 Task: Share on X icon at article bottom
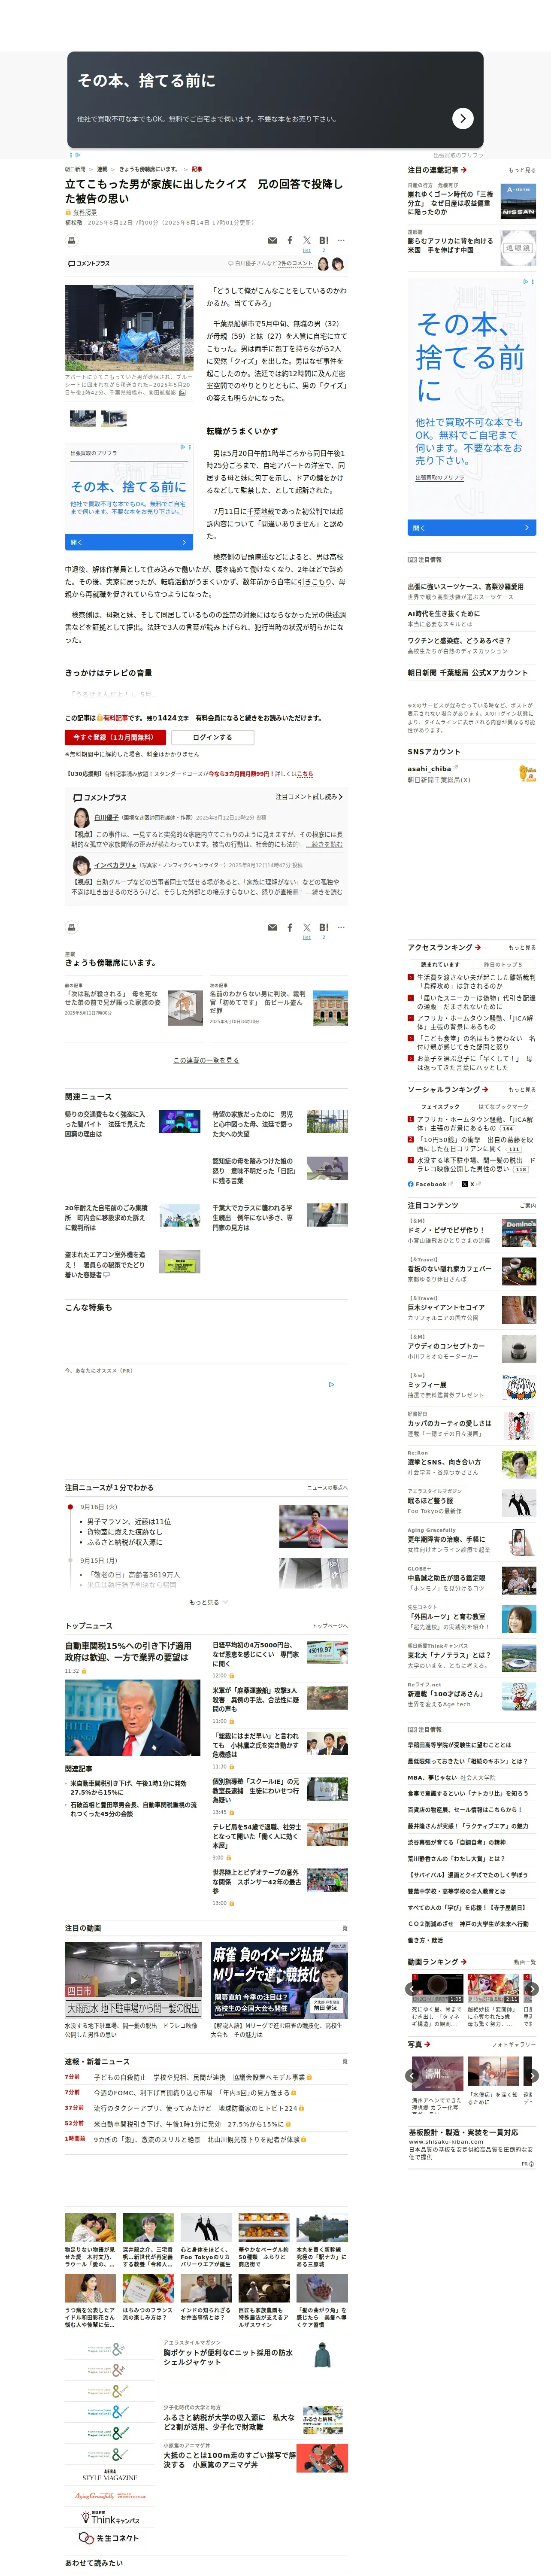coord(307,927)
